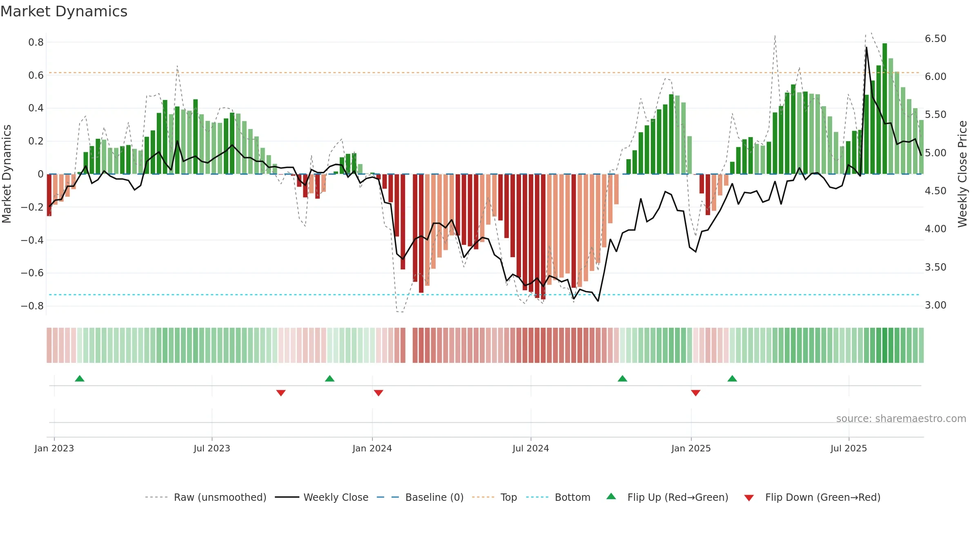Select the first Flip Up marker near Jan 2023
Image resolution: width=980 pixels, height=551 pixels.
pyautogui.click(x=80, y=378)
